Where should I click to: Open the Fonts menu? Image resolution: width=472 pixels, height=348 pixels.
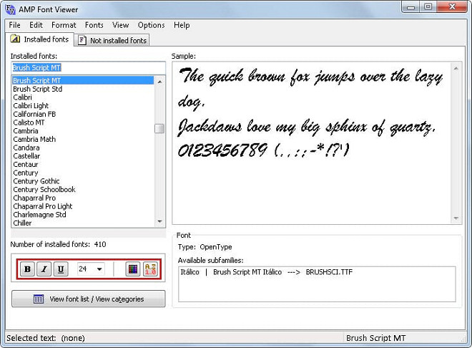click(x=94, y=25)
